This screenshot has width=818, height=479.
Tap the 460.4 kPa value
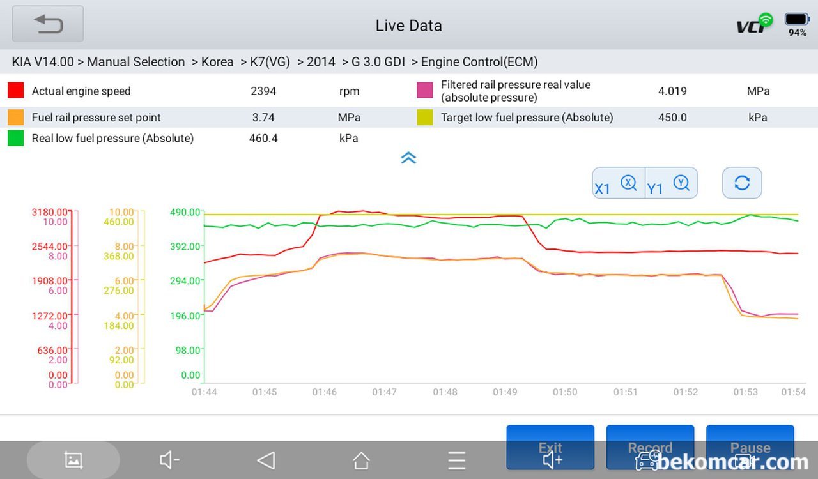[x=263, y=139]
